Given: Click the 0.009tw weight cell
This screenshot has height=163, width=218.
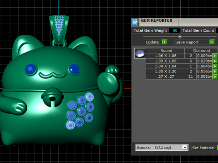Looking at the screenshot, I should 204,56.
